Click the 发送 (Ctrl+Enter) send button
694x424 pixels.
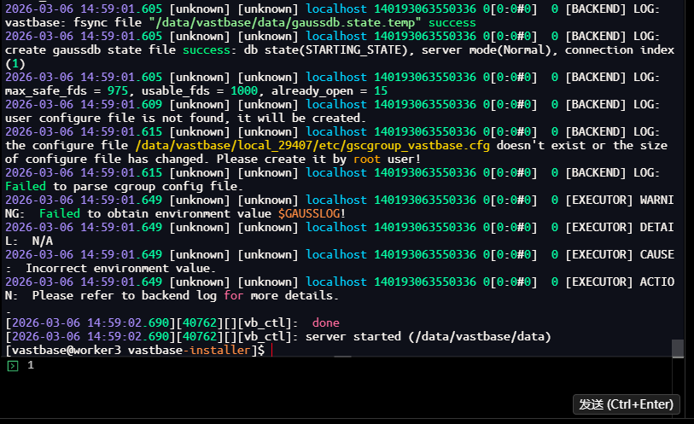coord(626,404)
